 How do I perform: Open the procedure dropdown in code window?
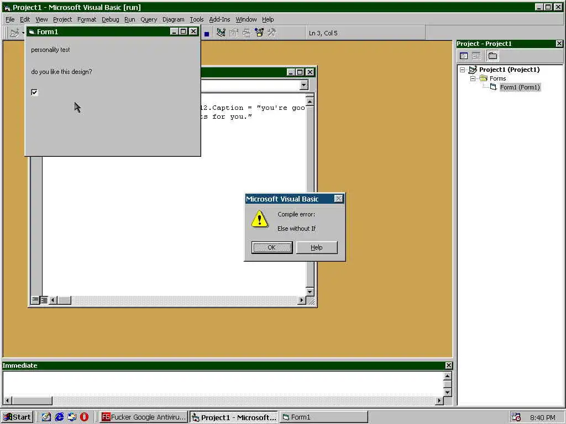point(304,85)
